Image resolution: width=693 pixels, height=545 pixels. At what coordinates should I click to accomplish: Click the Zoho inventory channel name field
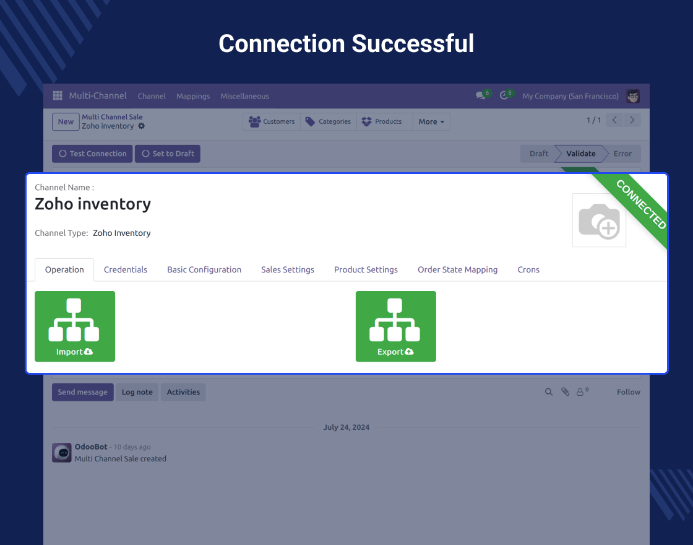[x=93, y=204]
